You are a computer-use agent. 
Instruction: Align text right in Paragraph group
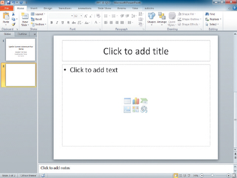[x=117, y=23]
